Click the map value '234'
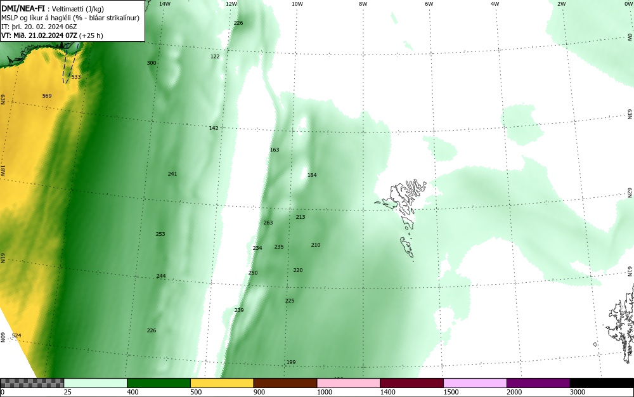Image resolution: width=634 pixels, height=397 pixels. pos(257,248)
